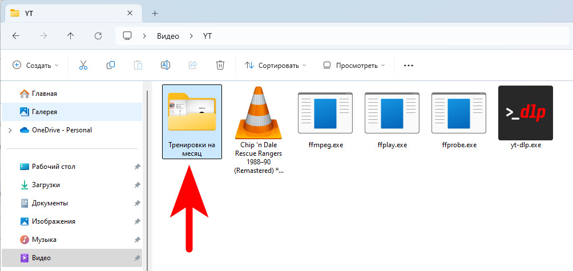Go up one folder level
The width and height of the screenshot is (573, 271).
tap(71, 36)
